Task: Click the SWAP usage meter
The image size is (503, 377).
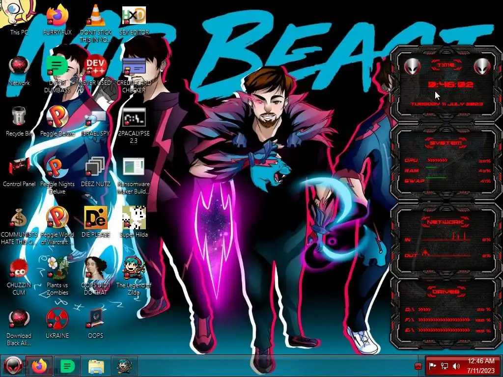Action: [436, 178]
